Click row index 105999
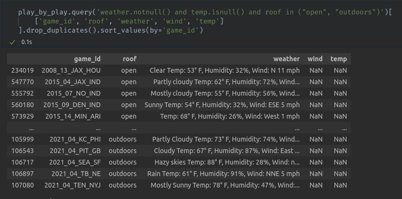The image size is (402, 199). [22, 139]
